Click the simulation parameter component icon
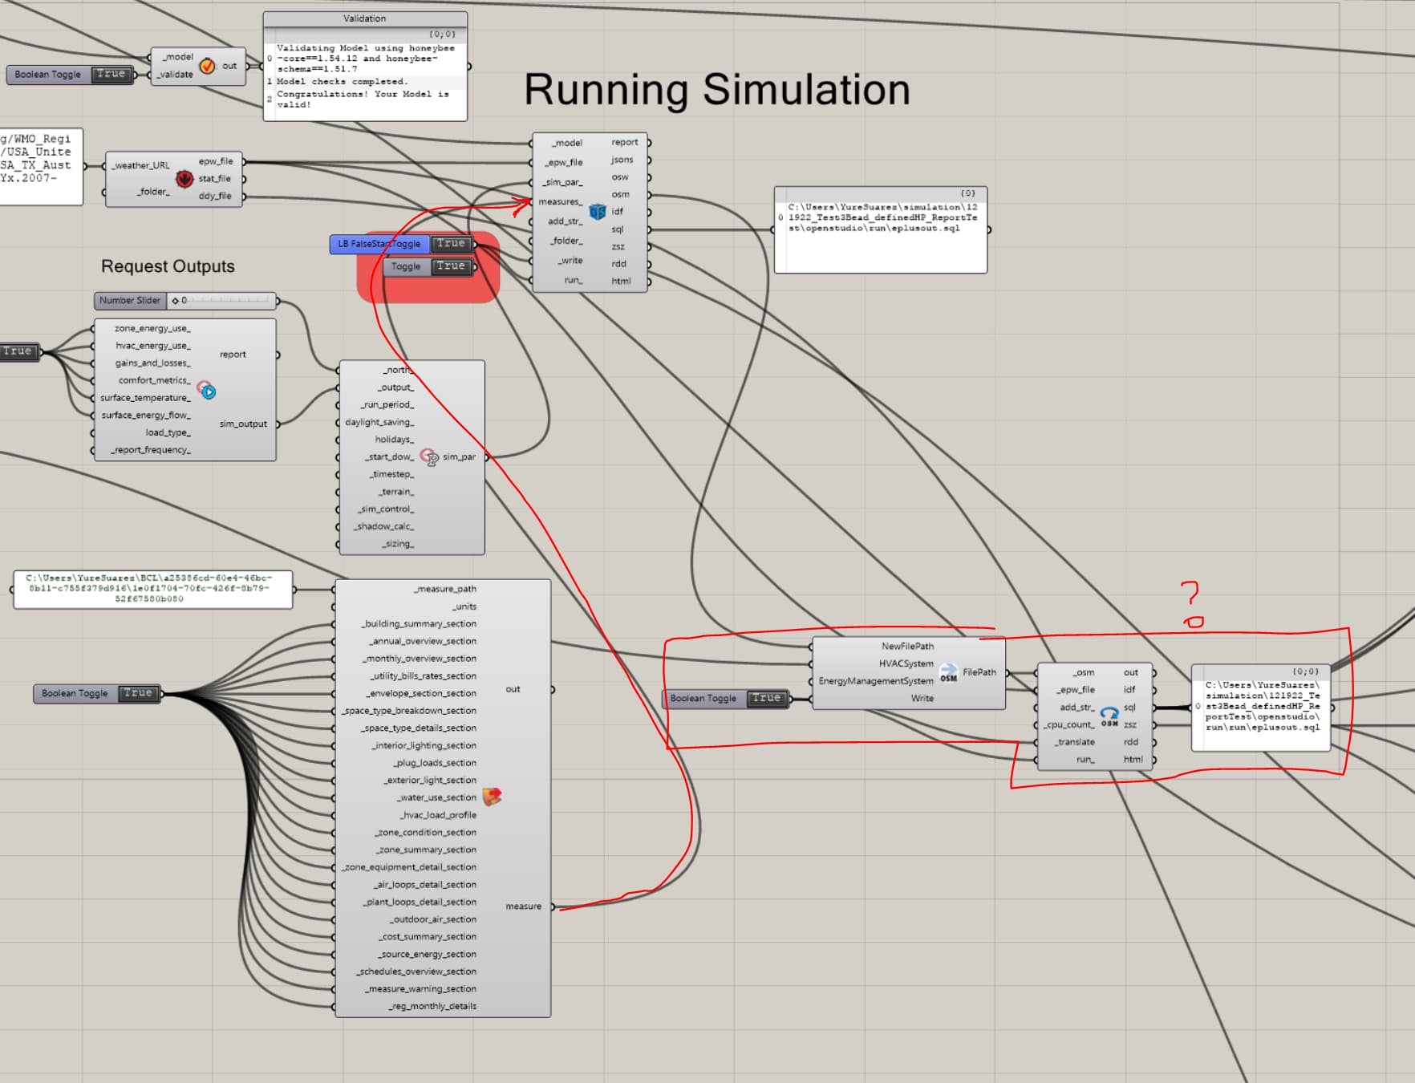This screenshot has height=1083, width=1415. click(429, 457)
